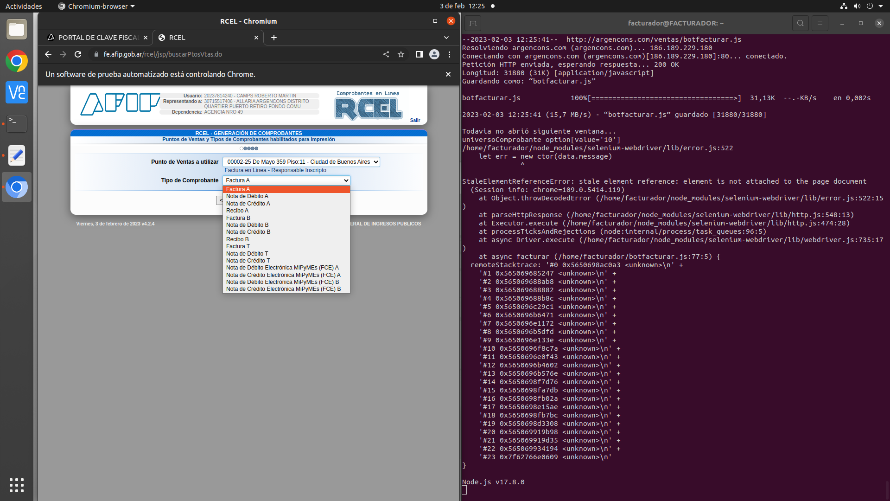Select Nota de Crédito A option
Image resolution: width=890 pixels, height=501 pixels.
click(286, 204)
